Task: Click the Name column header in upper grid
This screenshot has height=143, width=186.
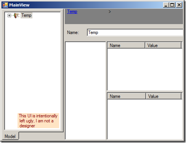Action: [x=126, y=45]
